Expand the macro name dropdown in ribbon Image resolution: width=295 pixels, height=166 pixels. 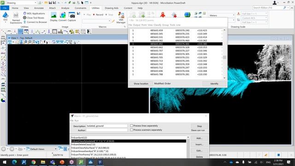(109, 21)
